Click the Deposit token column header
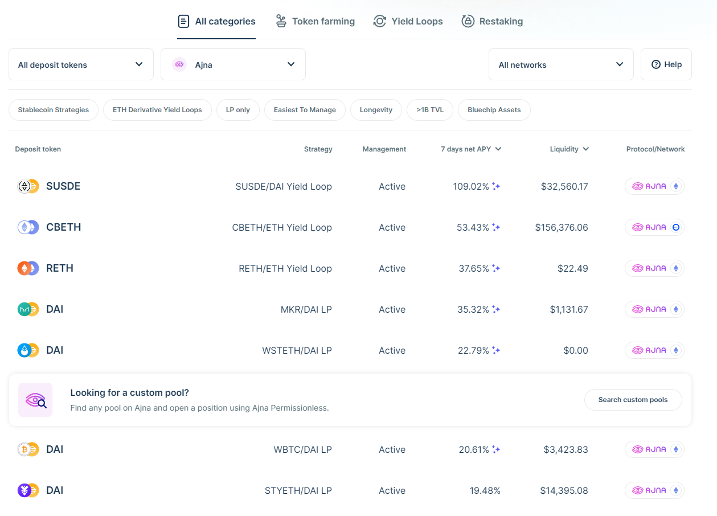 click(38, 149)
